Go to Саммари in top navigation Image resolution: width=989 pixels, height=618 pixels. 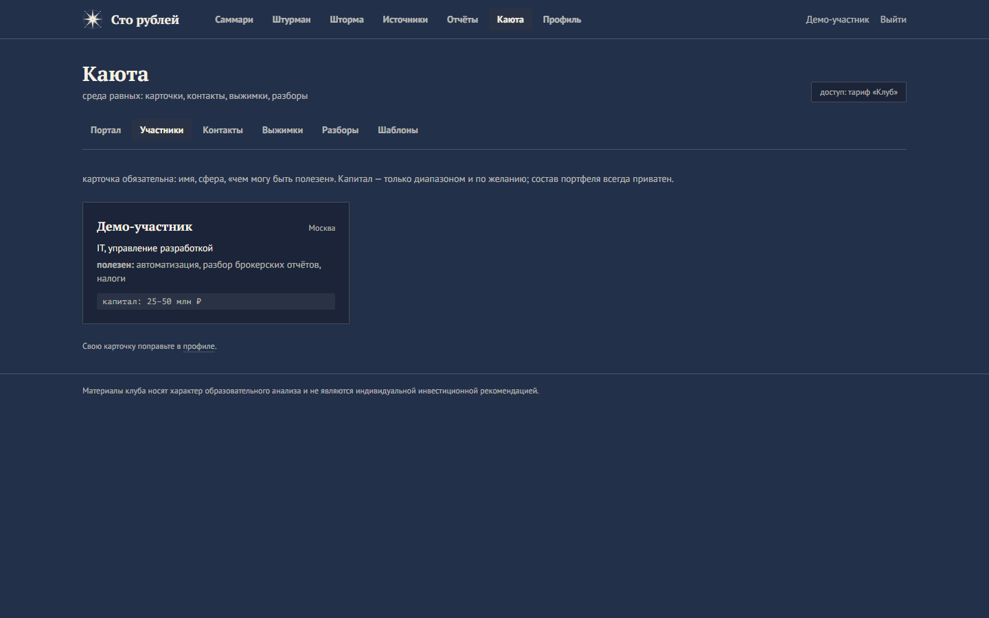pyautogui.click(x=234, y=20)
